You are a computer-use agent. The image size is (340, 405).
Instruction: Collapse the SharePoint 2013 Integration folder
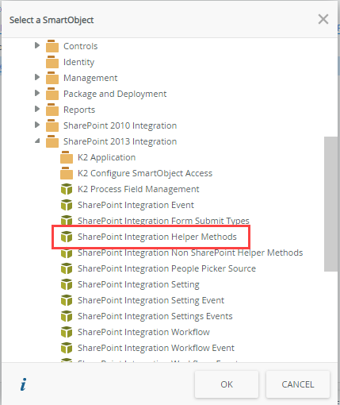(x=37, y=141)
